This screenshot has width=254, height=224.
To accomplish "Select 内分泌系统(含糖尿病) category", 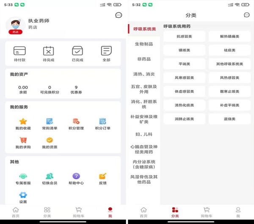I will tap(144, 164).
